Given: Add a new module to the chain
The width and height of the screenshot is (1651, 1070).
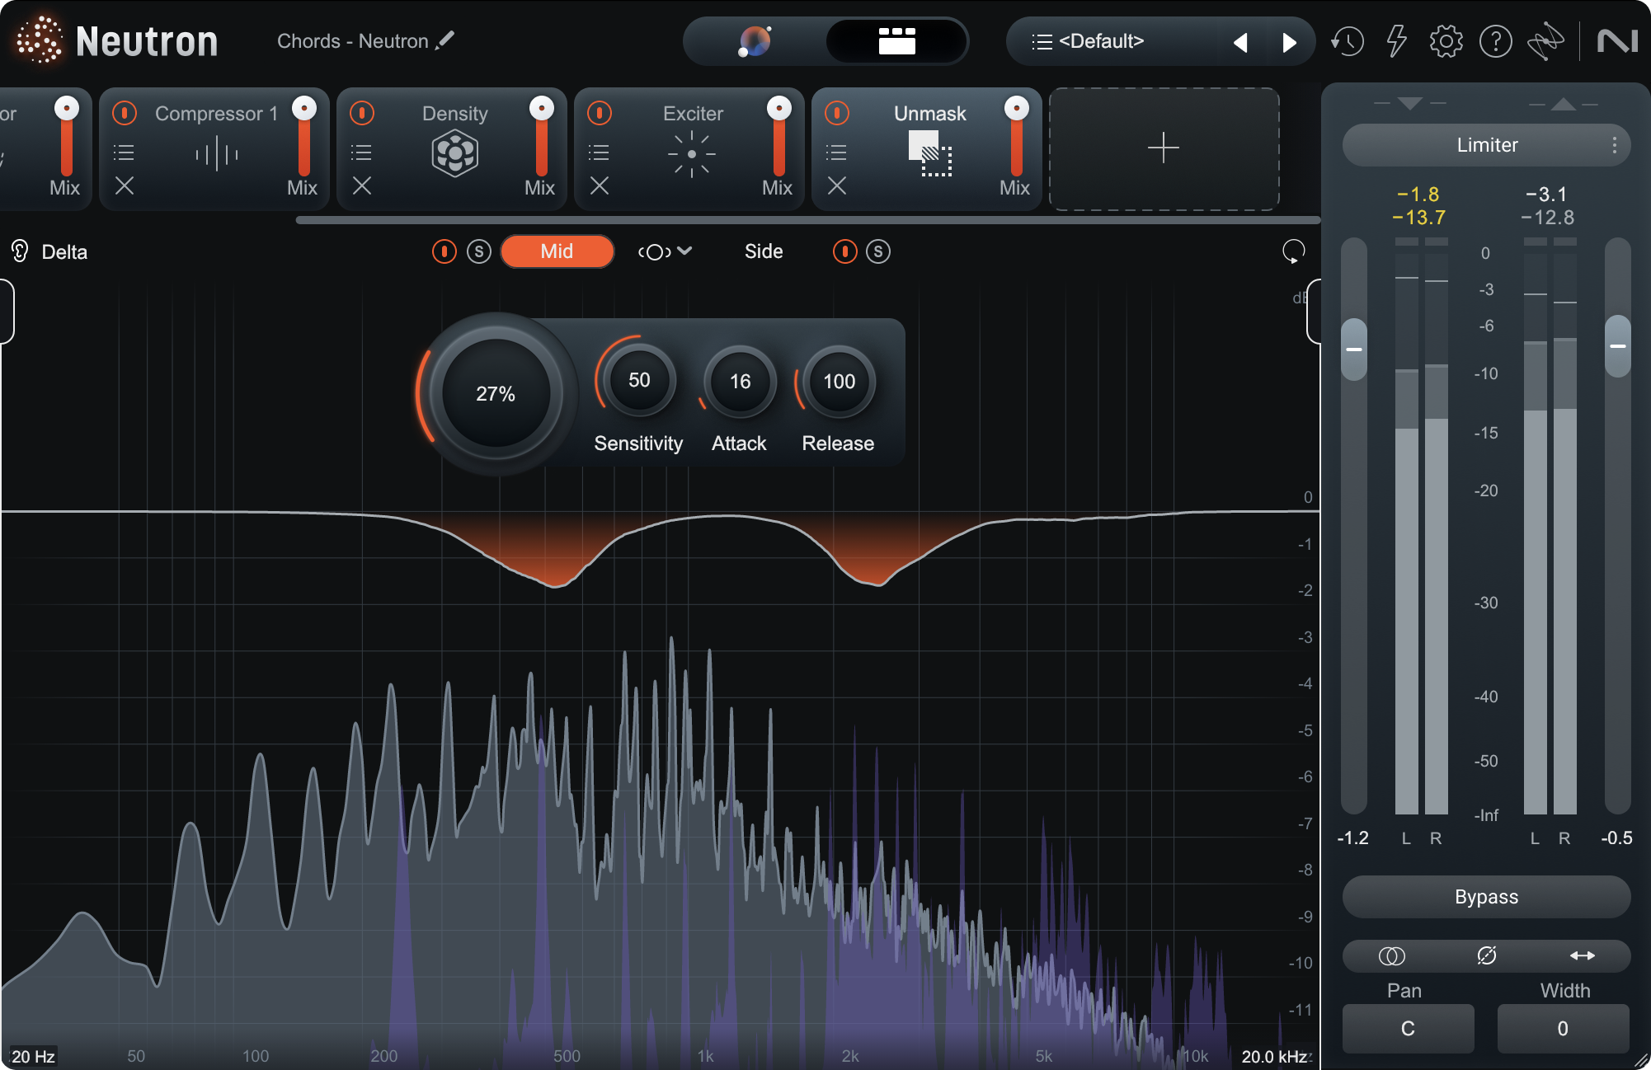Looking at the screenshot, I should click(1163, 148).
